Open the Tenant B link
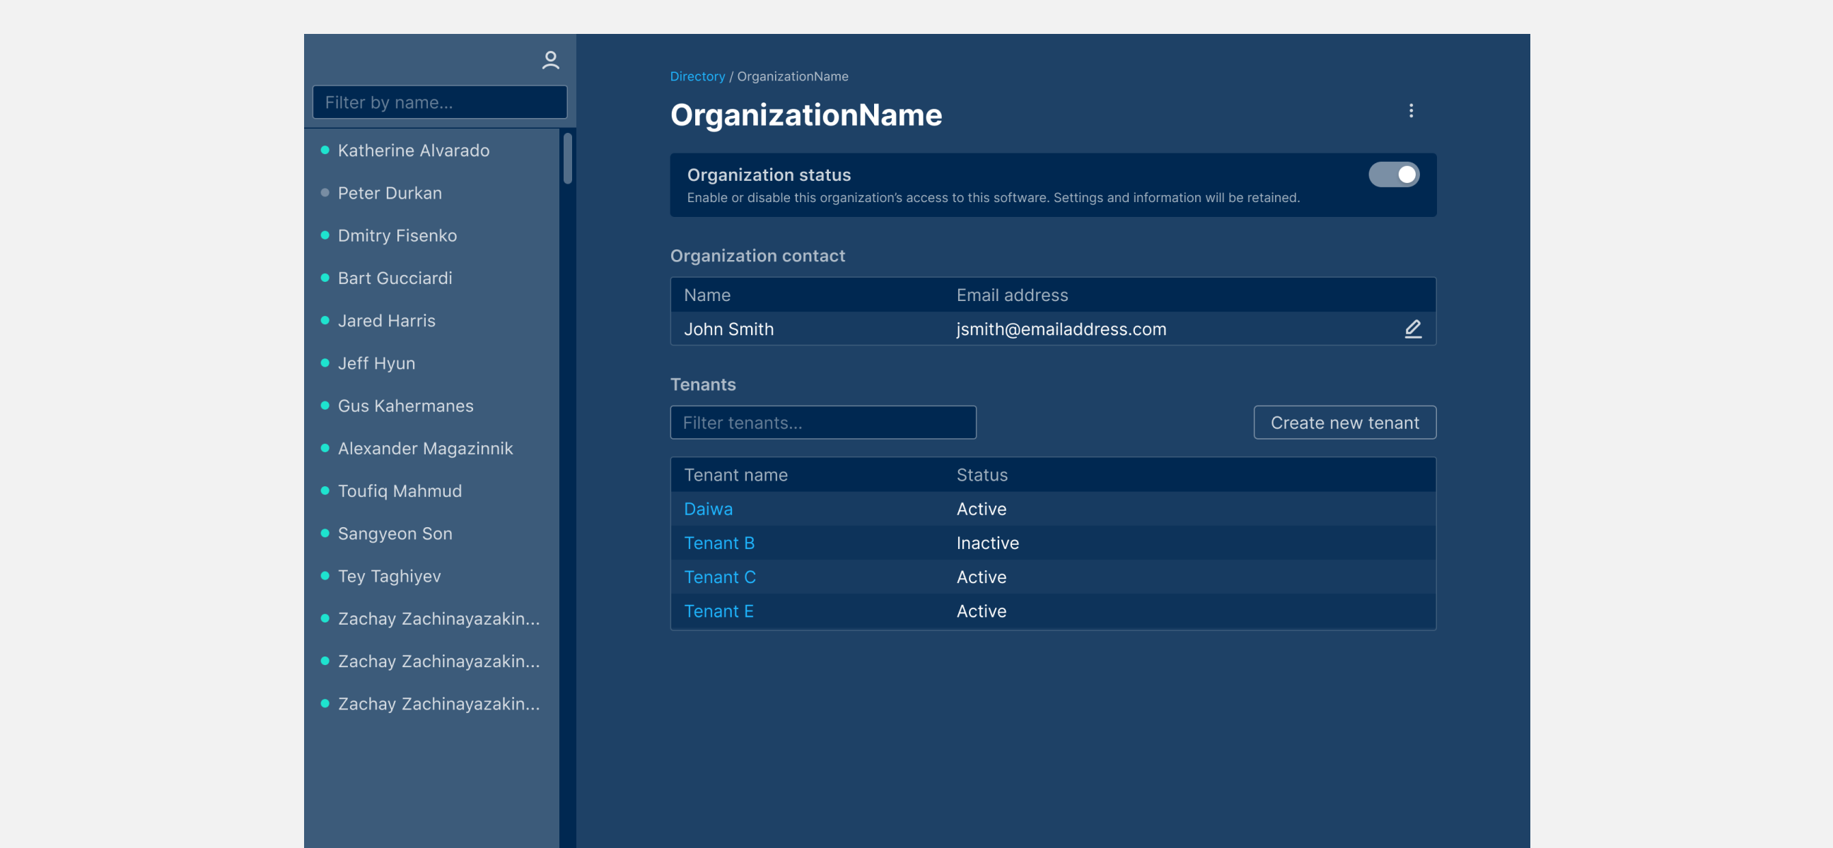Image resolution: width=1833 pixels, height=848 pixels. click(718, 543)
